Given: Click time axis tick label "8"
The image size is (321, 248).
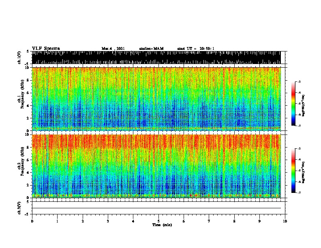Looking at the screenshot, I should coord(234,221).
